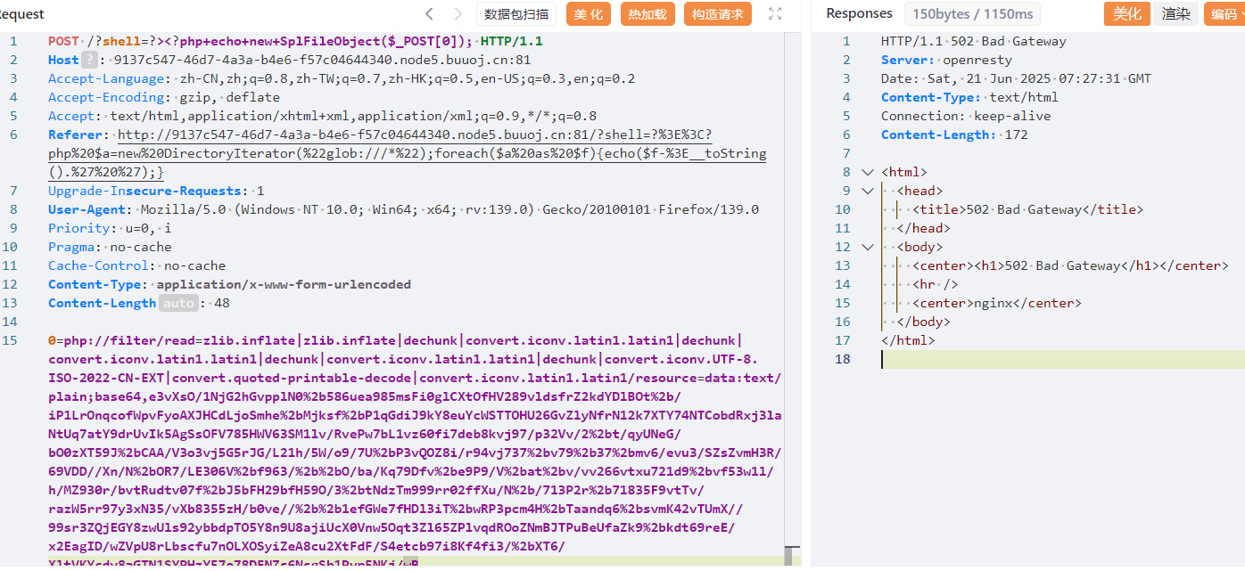This screenshot has width=1245, height=571.
Task: Click the 构造请求 button
Action: click(718, 13)
